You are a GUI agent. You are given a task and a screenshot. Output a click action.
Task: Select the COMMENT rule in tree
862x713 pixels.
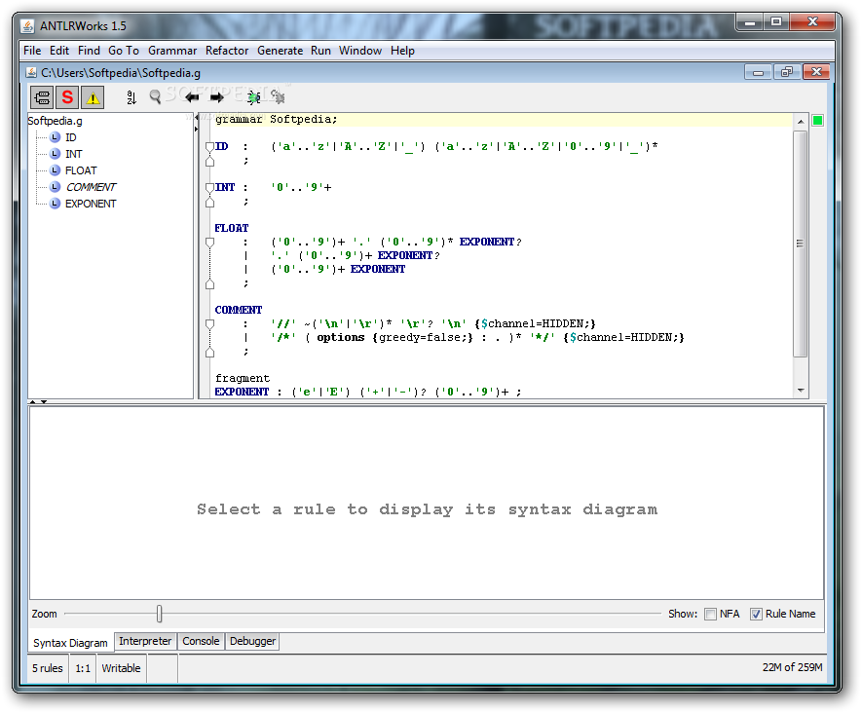pos(91,186)
